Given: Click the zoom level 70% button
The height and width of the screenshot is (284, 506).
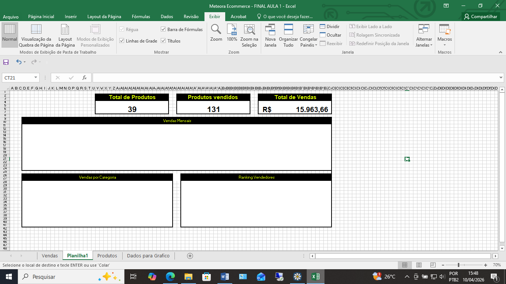Looking at the screenshot, I should [x=497, y=265].
